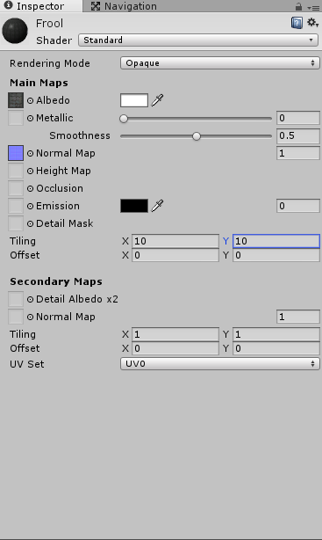Select the blue Normal Map texture slot
322x540 pixels.
click(x=16, y=153)
